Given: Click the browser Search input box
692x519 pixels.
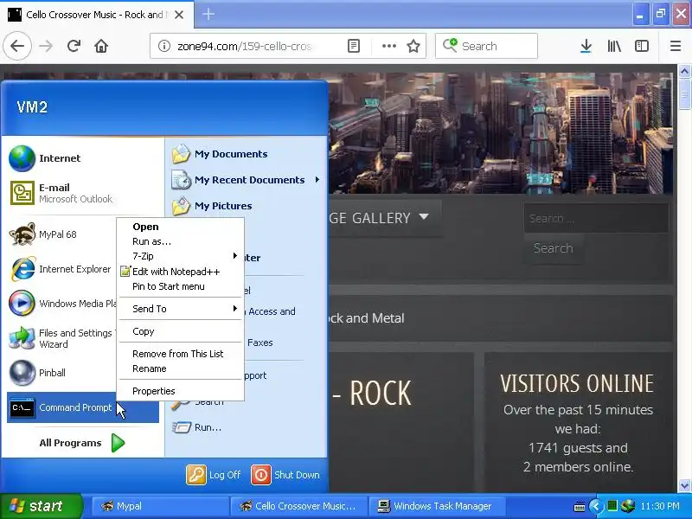Looking at the screenshot, I should click(486, 46).
